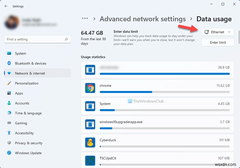Image resolution: width=240 pixels, height=168 pixels.
Task: Click the Cyberduck duck icon
Action: click(90, 142)
